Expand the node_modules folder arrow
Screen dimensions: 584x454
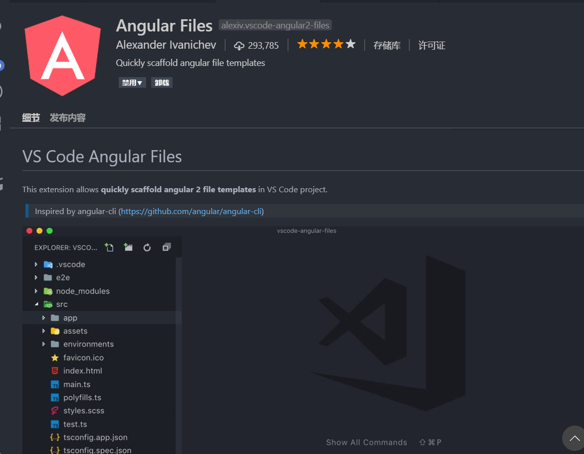(x=36, y=291)
